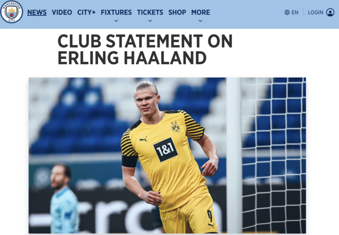Click the blurred player in the light blue kit
This screenshot has width=339, height=235.
(63, 198)
